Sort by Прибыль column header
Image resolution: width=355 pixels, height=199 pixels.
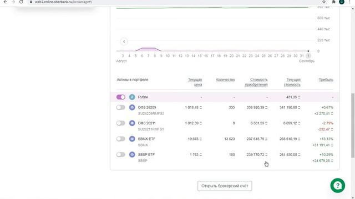[326, 80]
